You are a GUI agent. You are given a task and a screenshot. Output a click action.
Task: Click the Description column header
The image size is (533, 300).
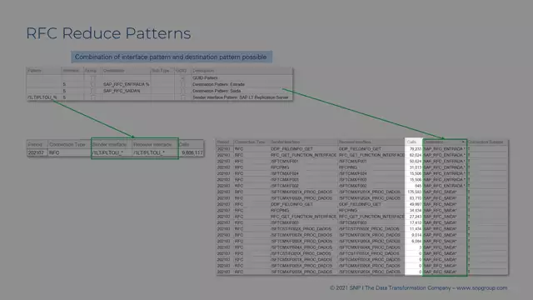point(242,71)
